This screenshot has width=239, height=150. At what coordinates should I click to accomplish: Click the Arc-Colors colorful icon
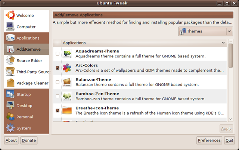coord(67,68)
